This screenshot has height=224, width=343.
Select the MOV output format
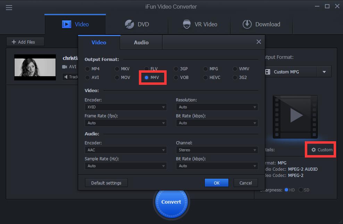122,78
